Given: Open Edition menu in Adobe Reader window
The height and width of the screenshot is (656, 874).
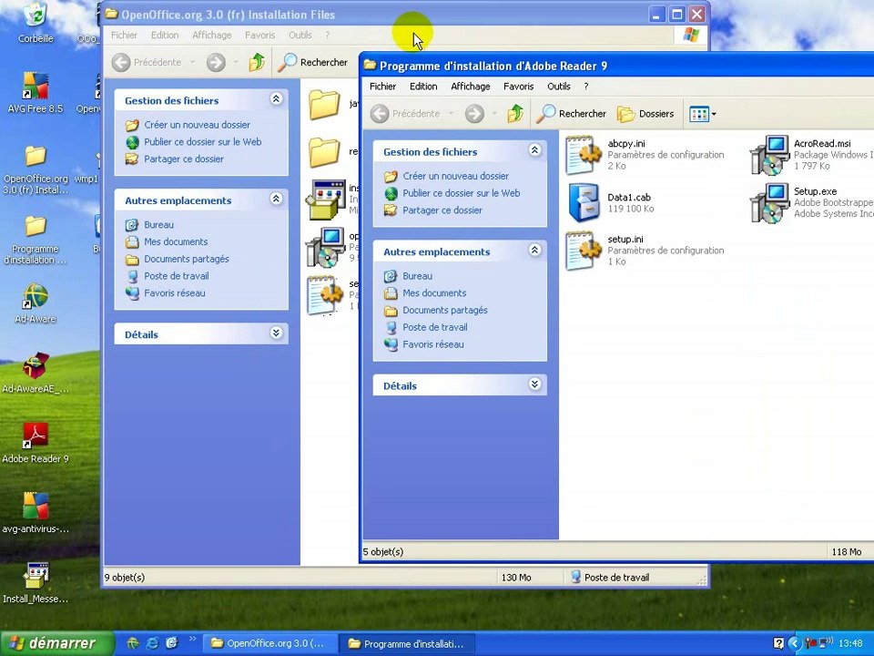Looking at the screenshot, I should [423, 87].
